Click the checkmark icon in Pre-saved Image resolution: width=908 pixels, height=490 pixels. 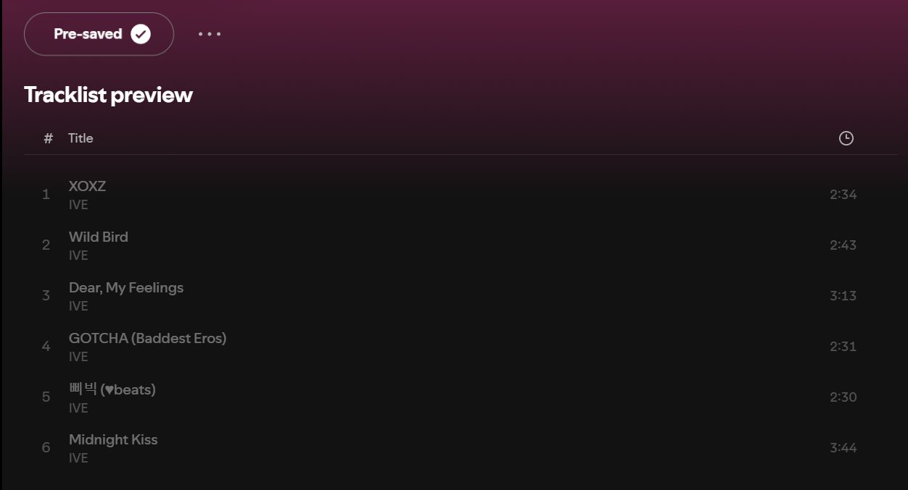click(x=141, y=34)
